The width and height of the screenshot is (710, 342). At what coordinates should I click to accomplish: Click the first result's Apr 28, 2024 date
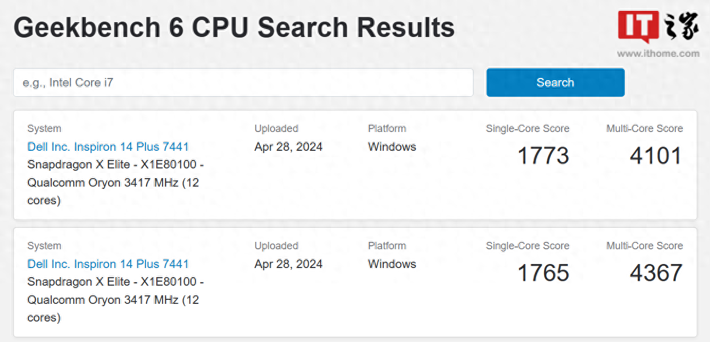pyautogui.click(x=288, y=147)
